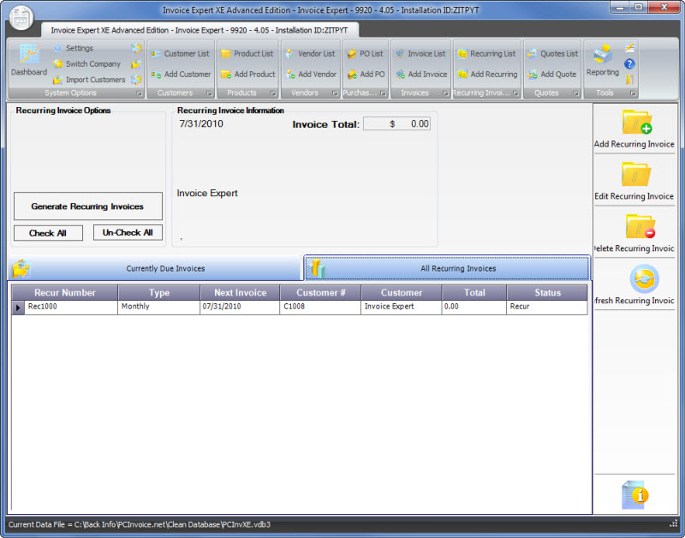
Task: Click the Refresh Recurring Invoice icon
Action: [644, 278]
